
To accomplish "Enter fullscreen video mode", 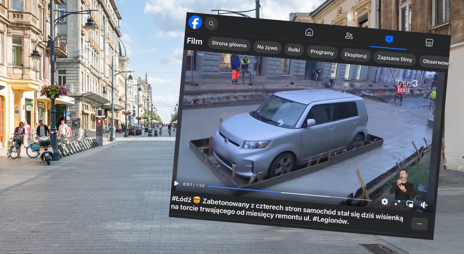I will click(397, 203).
